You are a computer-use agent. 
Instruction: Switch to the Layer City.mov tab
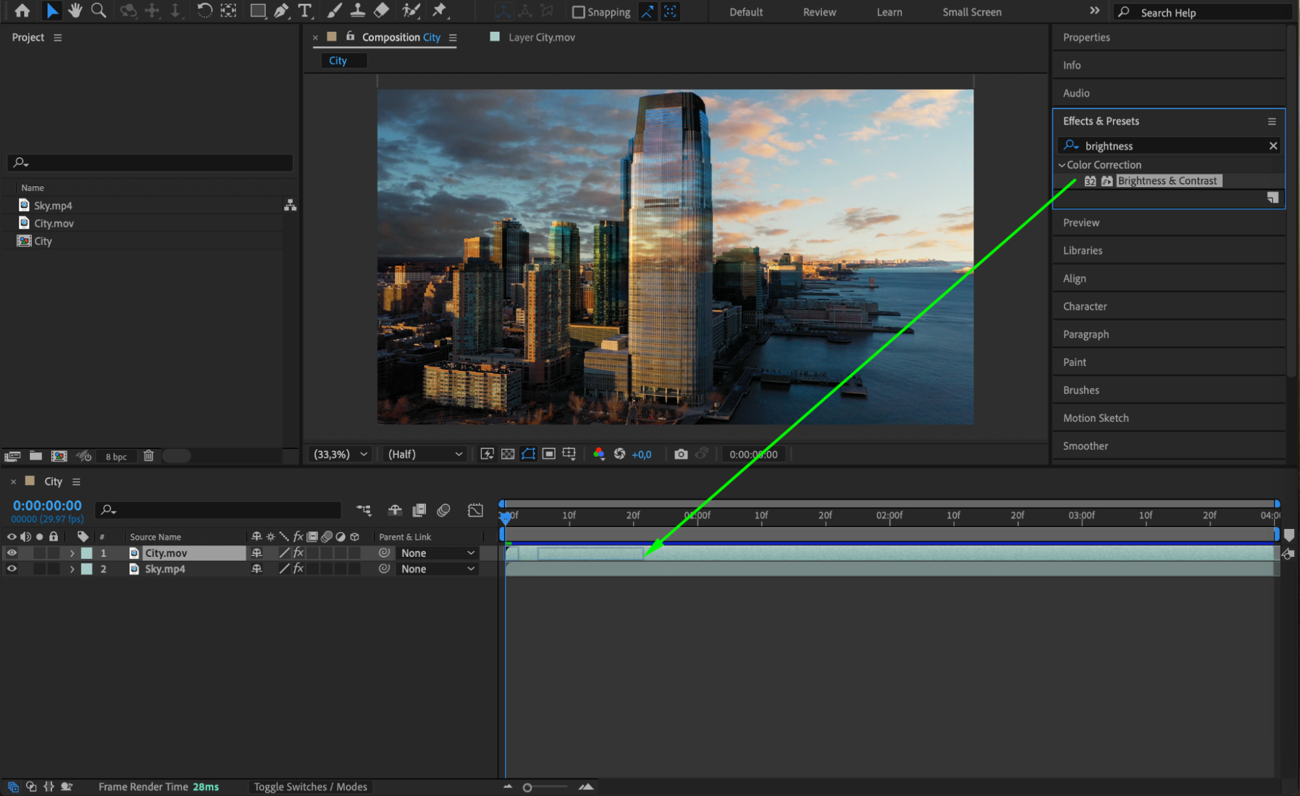(541, 38)
